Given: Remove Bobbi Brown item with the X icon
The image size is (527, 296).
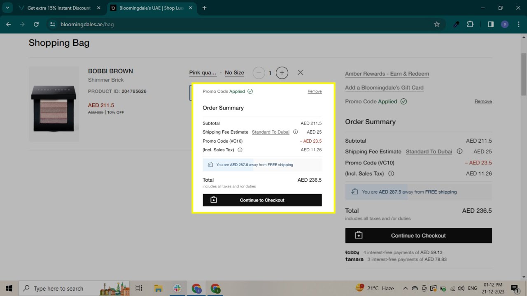Looking at the screenshot, I should coord(301,72).
